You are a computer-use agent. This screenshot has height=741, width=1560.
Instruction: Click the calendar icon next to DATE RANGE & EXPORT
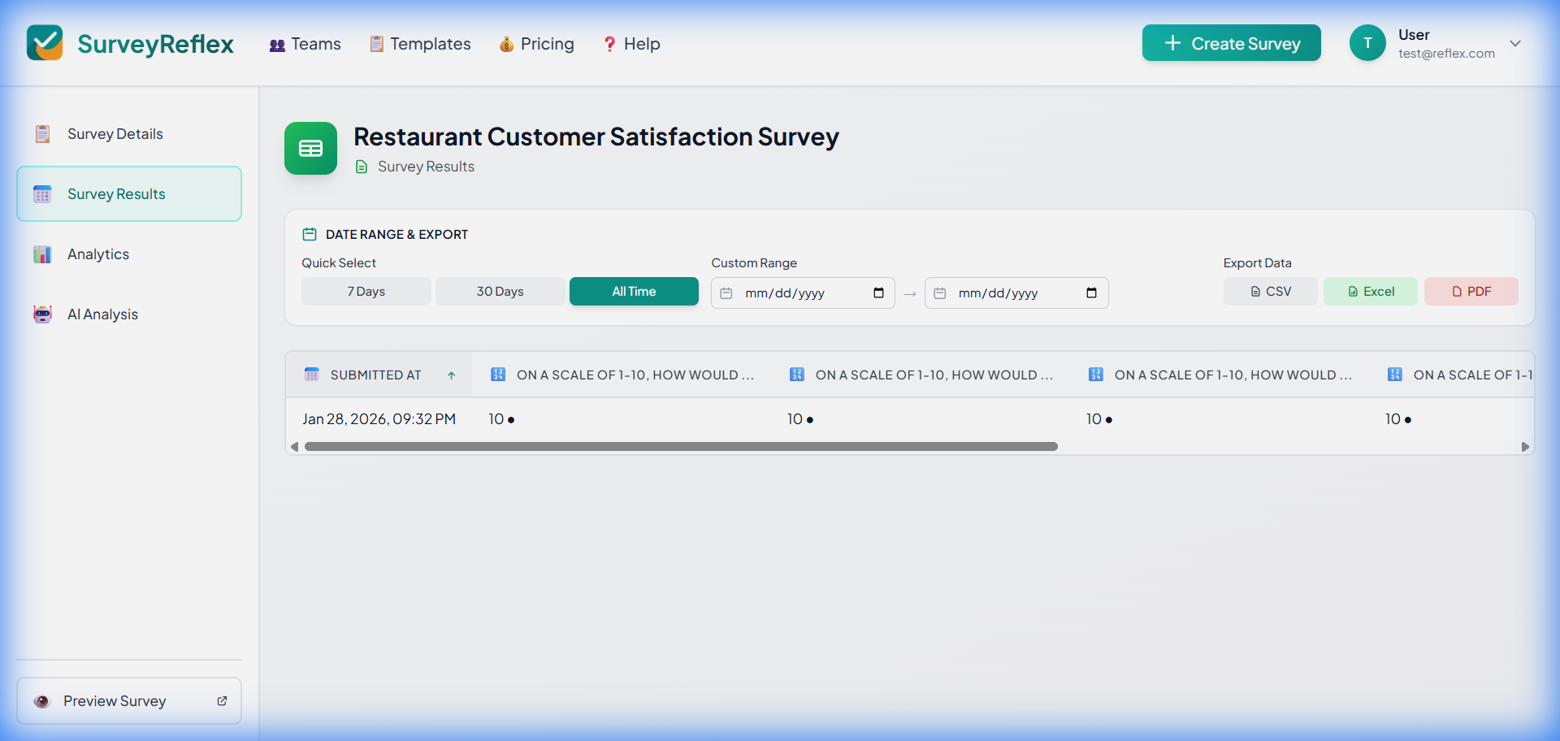[309, 233]
